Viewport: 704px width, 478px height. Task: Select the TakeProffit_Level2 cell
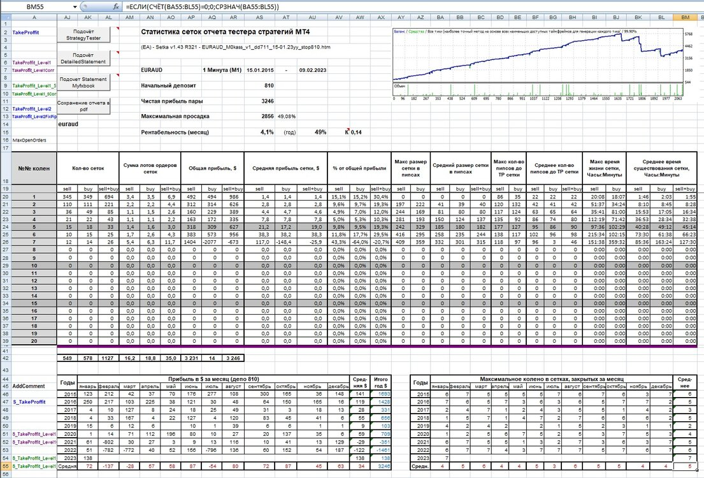point(34,109)
